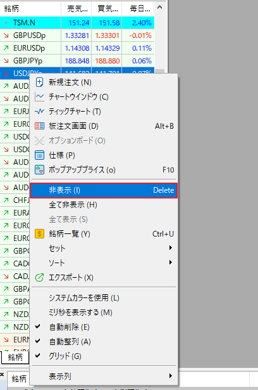The image size is (258, 390).
Task: Open Tick Chart (ティックチャート) menu entry
Action: pos(104,112)
